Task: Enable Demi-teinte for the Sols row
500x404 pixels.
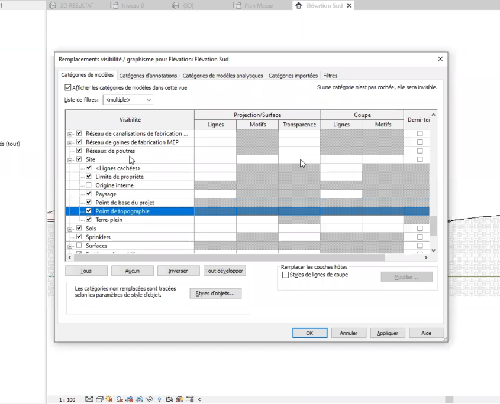Action: (x=420, y=228)
